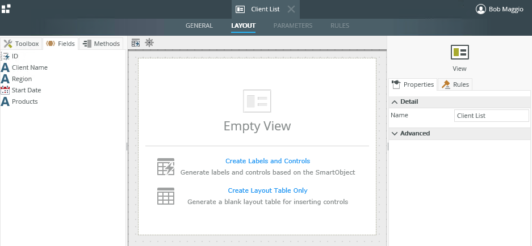Expand the Advanced section
The width and height of the screenshot is (532, 246).
click(x=395, y=134)
